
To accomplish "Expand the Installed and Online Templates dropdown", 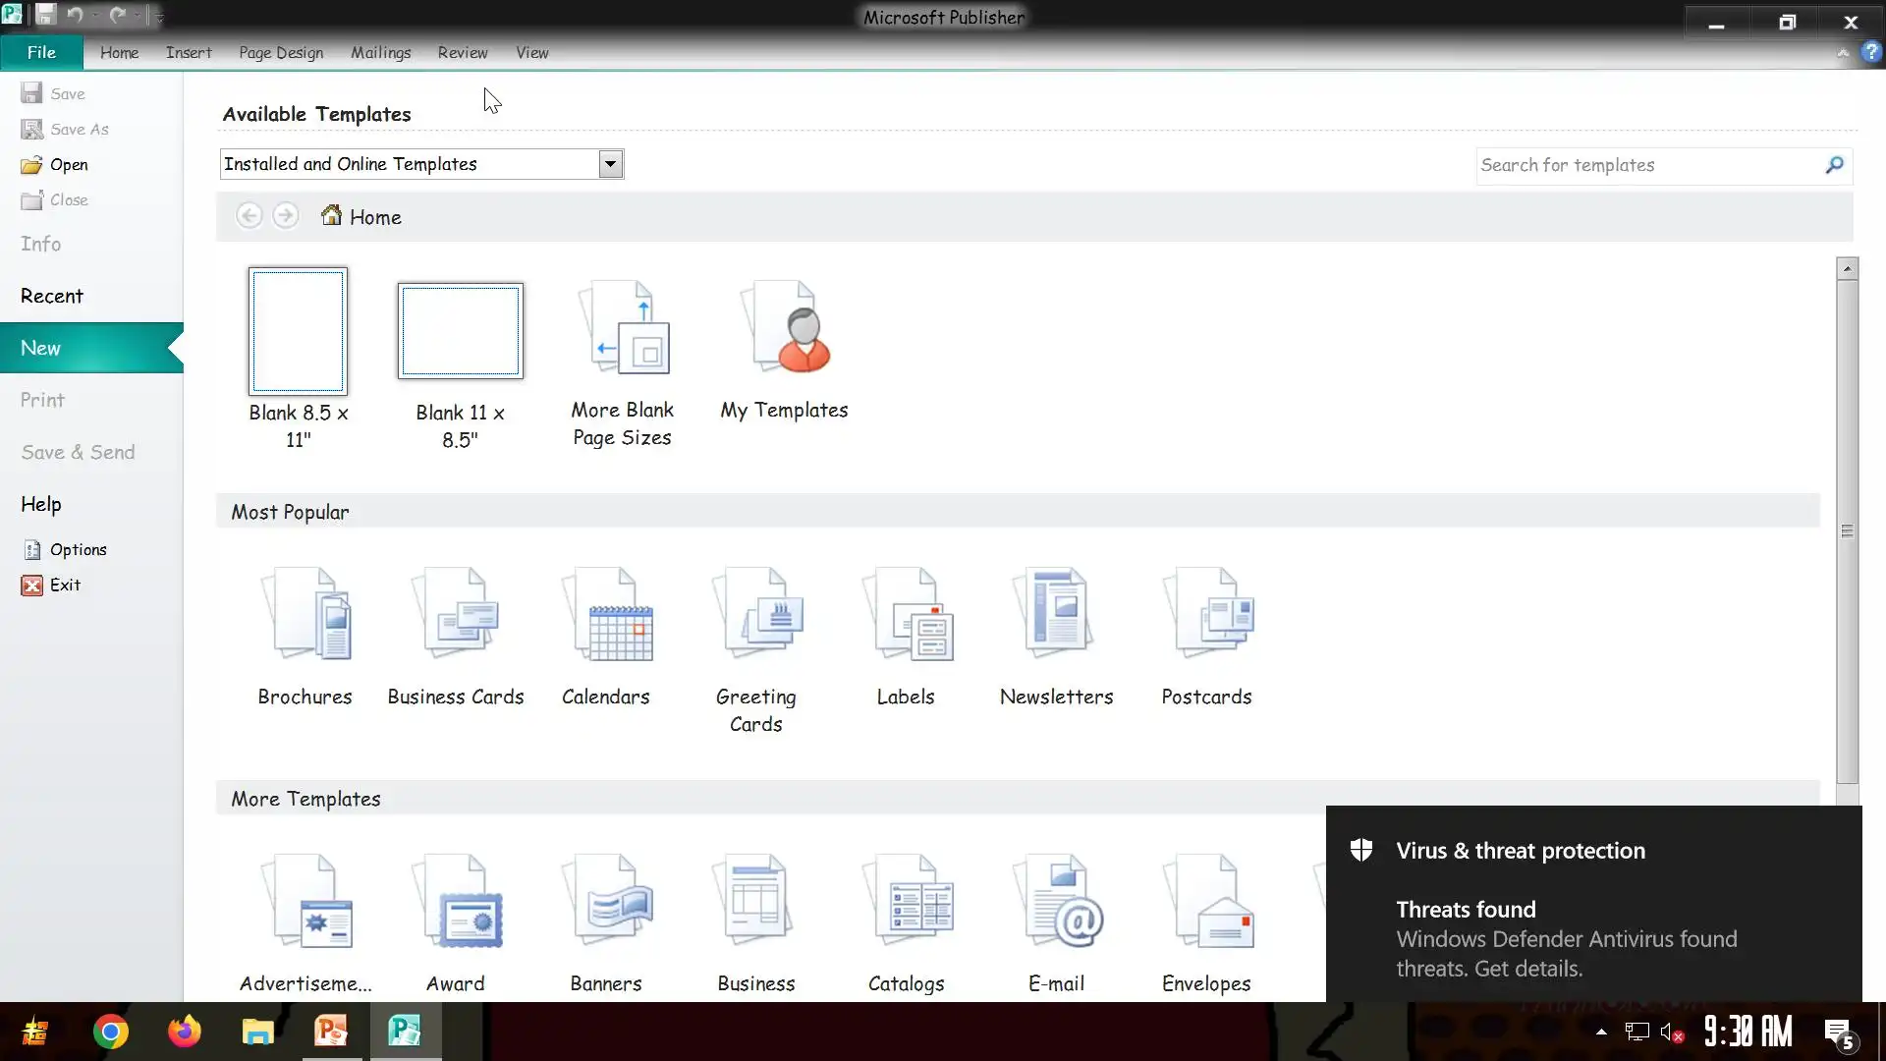I will point(610,164).
